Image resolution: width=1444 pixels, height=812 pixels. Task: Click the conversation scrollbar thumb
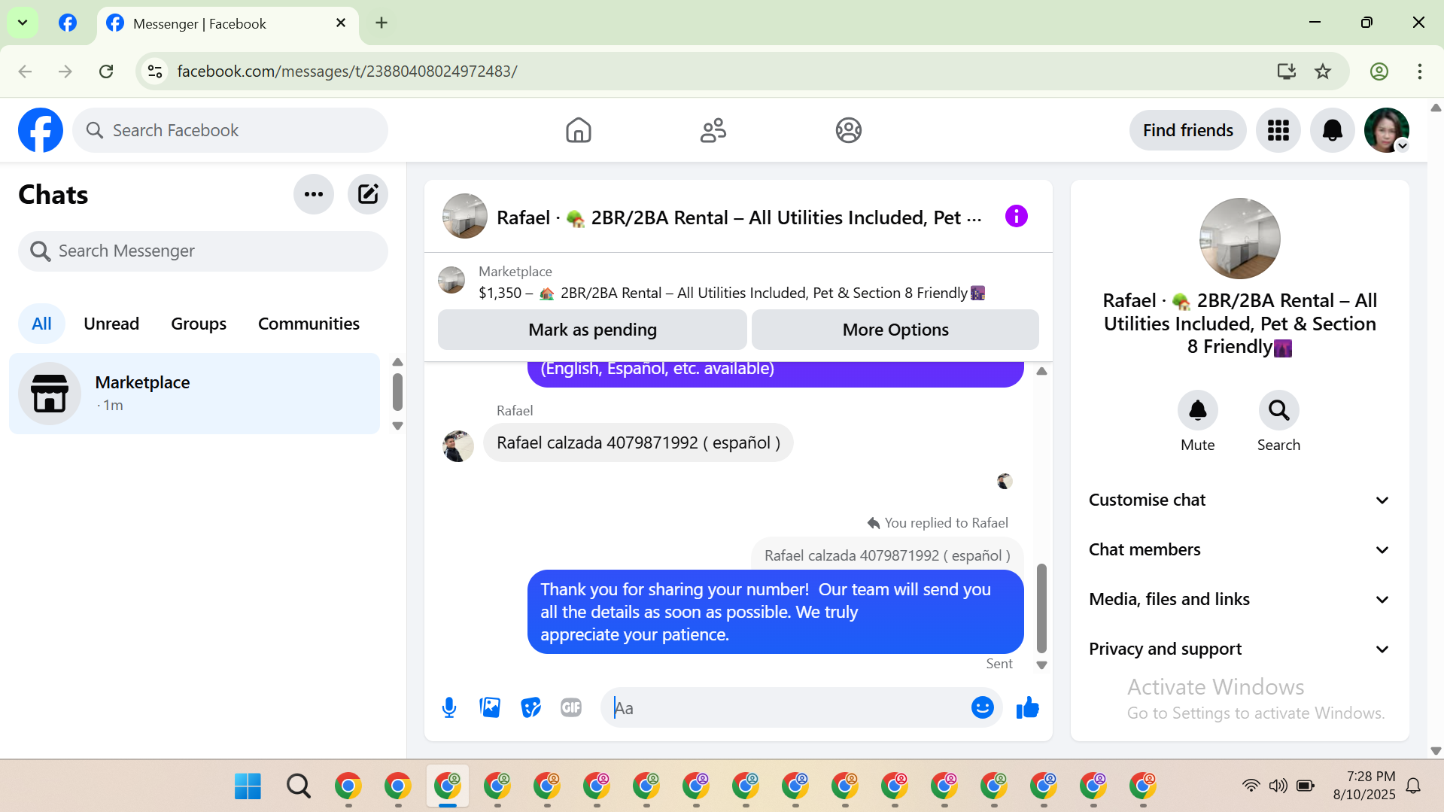coord(1041,608)
